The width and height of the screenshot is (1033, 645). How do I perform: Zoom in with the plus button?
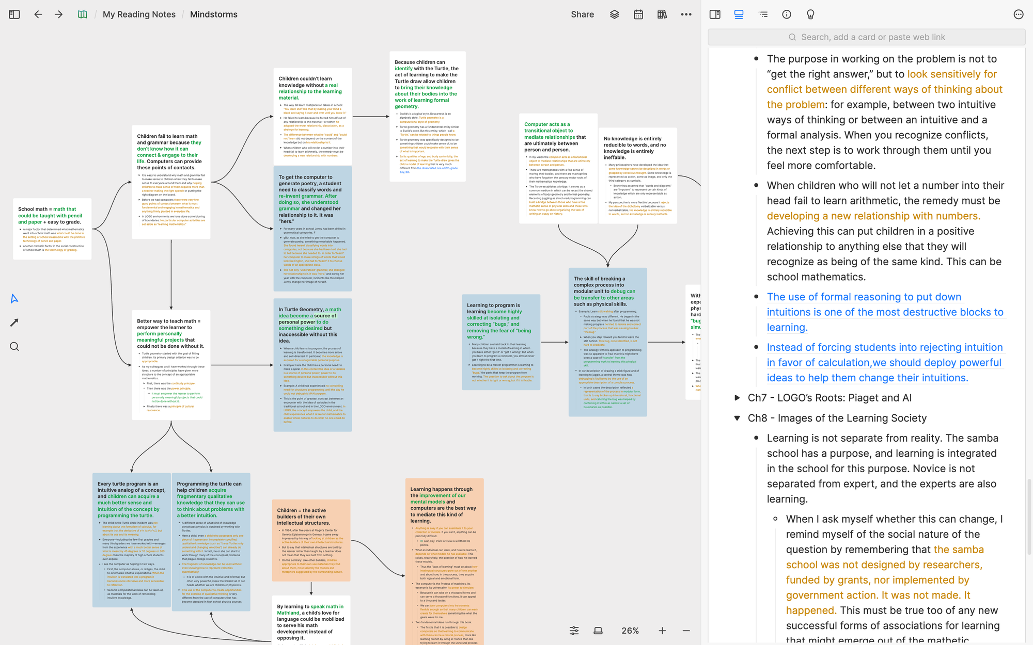pos(662,631)
